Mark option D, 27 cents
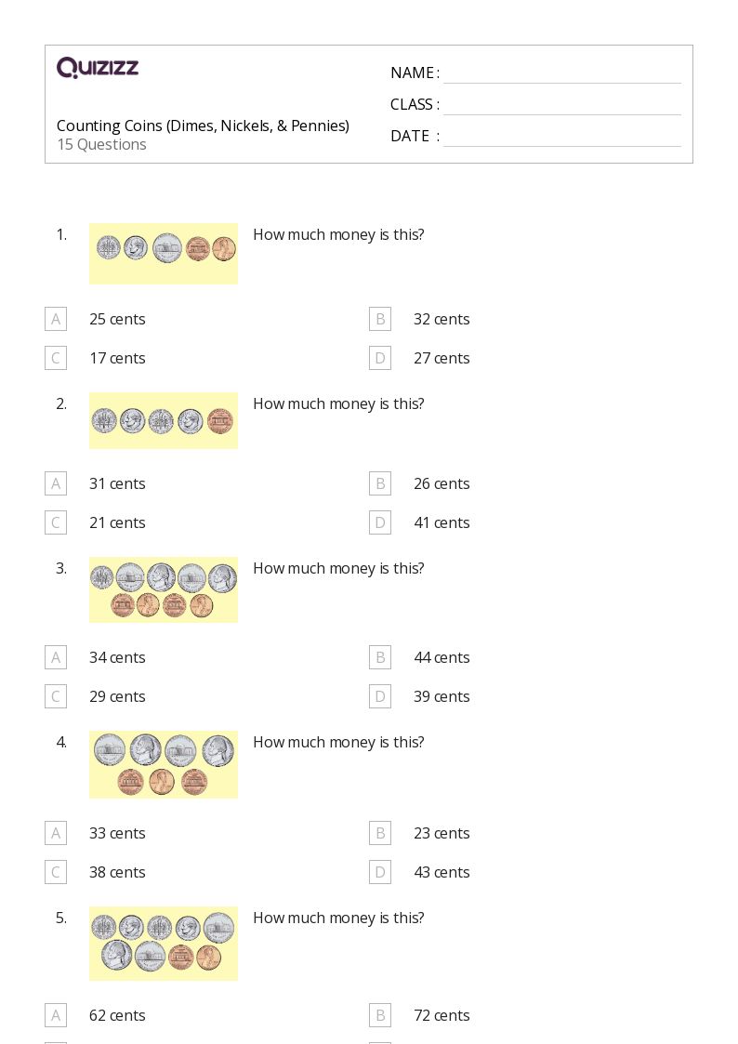738x1044 pixels. pyautogui.click(x=380, y=358)
